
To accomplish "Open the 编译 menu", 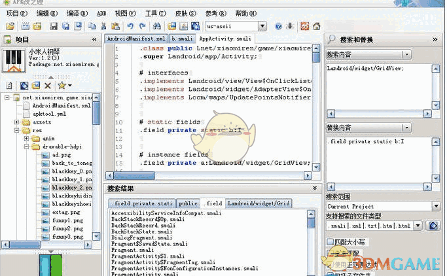I will [x=77, y=13].
